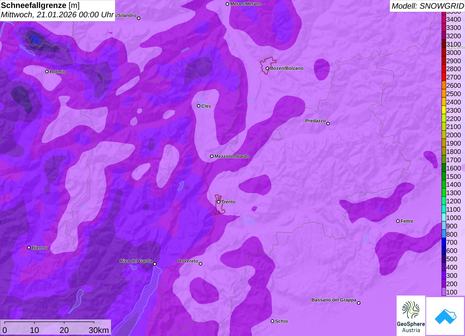Select the 1000 m legend color swatch
465x336 pixels.
click(444, 217)
